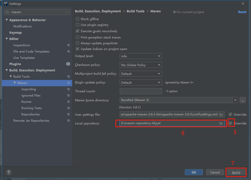
Task: Toggle Override for Local repository
Action: [x=230, y=123]
